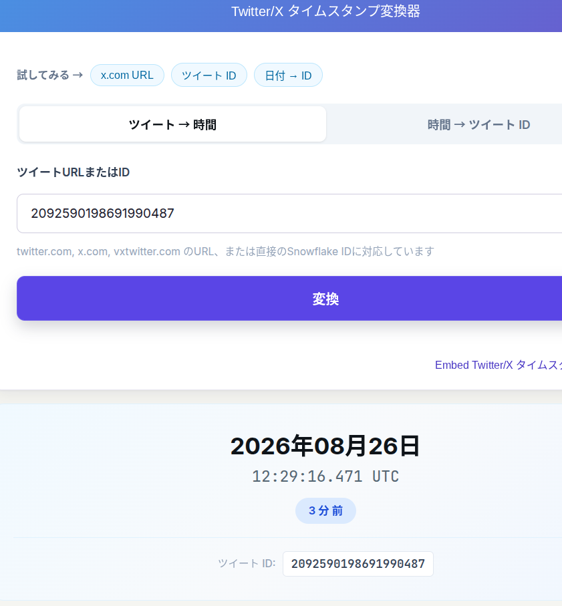Click the 試してみる → label

point(50,75)
